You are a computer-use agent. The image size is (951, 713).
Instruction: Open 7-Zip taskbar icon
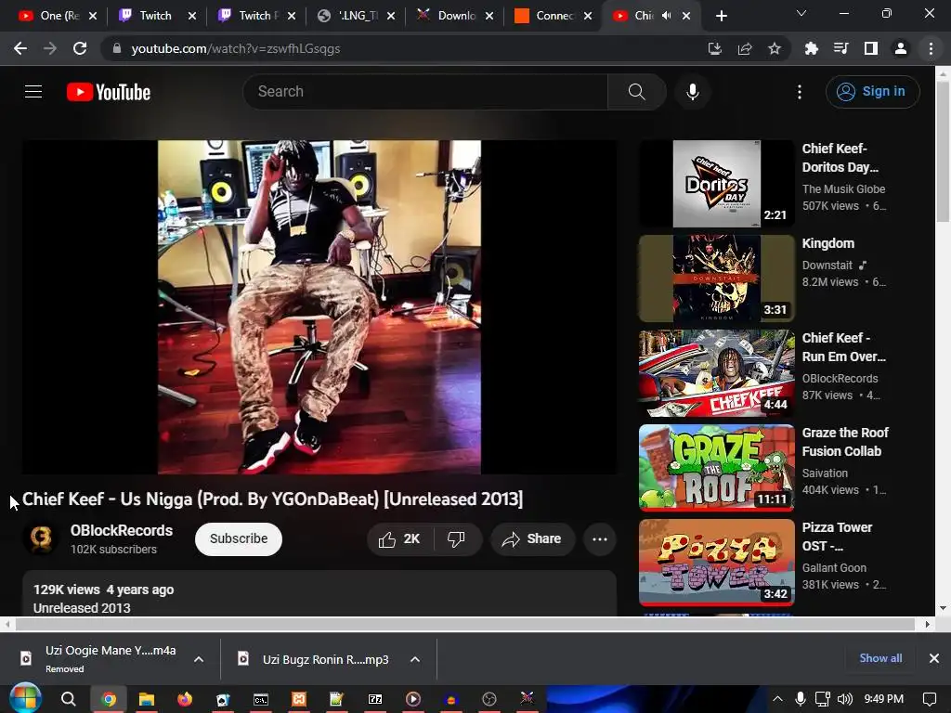tap(375, 699)
